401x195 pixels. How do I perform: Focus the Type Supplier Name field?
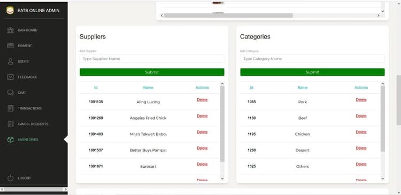pos(152,59)
